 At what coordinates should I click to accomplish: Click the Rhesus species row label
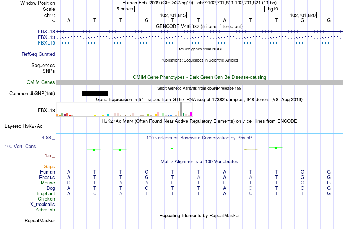(x=47, y=177)
